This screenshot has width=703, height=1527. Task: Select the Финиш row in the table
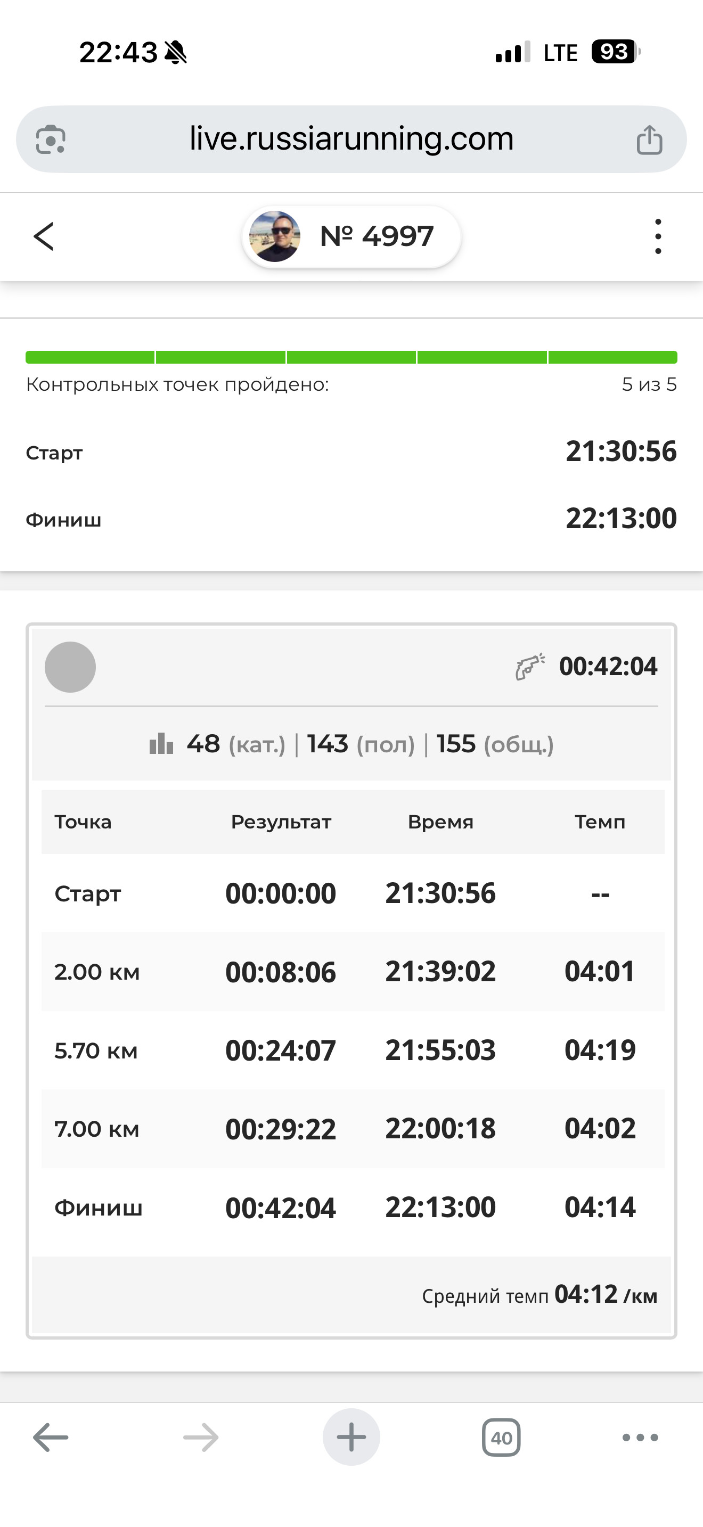tap(353, 1208)
